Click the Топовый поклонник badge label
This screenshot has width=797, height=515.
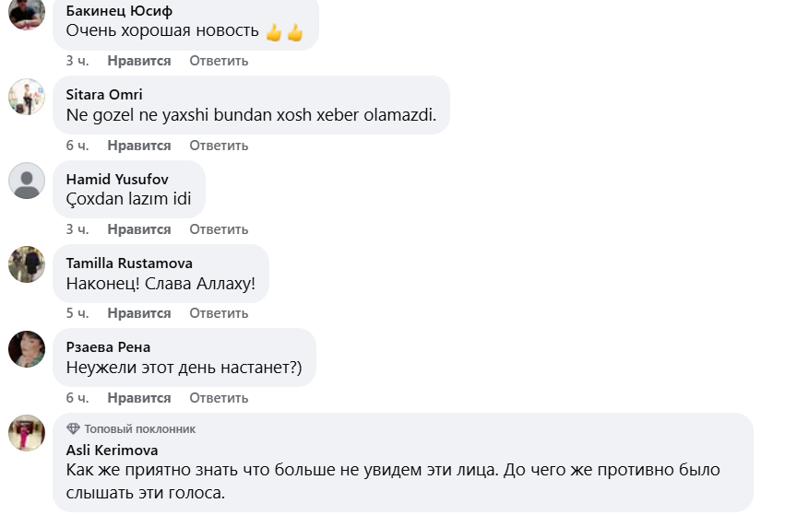coord(139,429)
